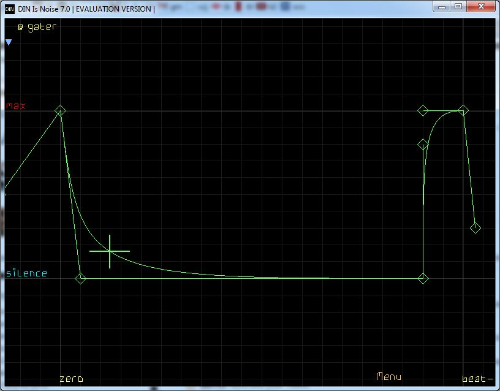Maximize the DIN Is Noise window

[x=458, y=6]
